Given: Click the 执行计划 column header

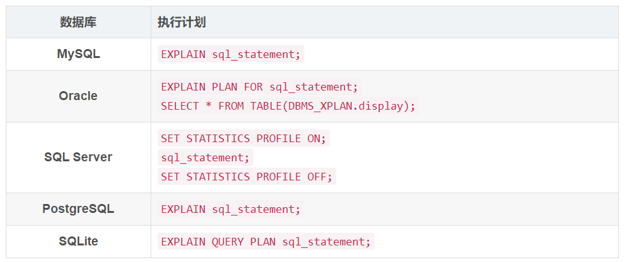Looking at the screenshot, I should pos(181,22).
